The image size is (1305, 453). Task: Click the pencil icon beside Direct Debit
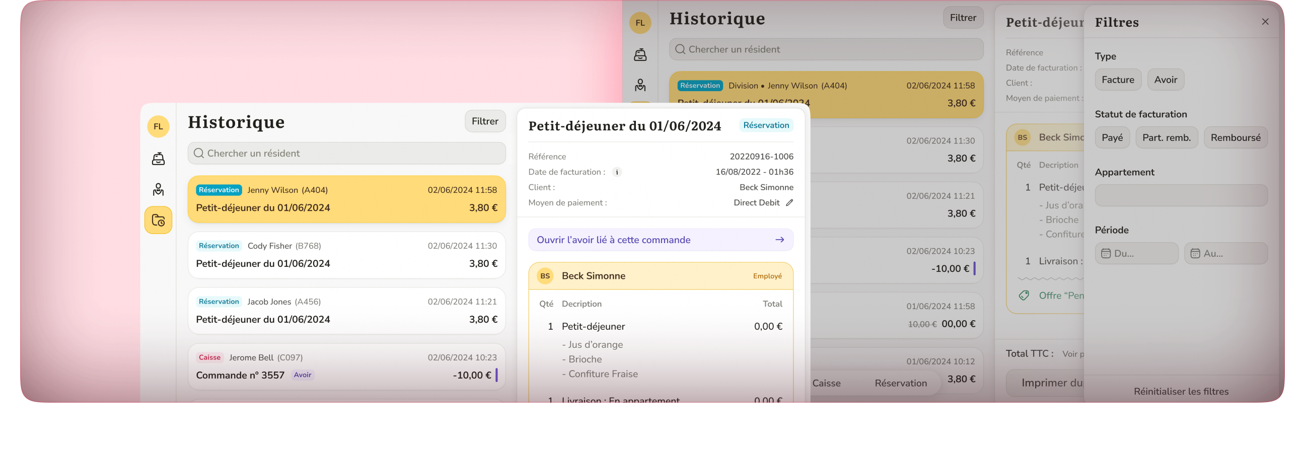point(789,203)
